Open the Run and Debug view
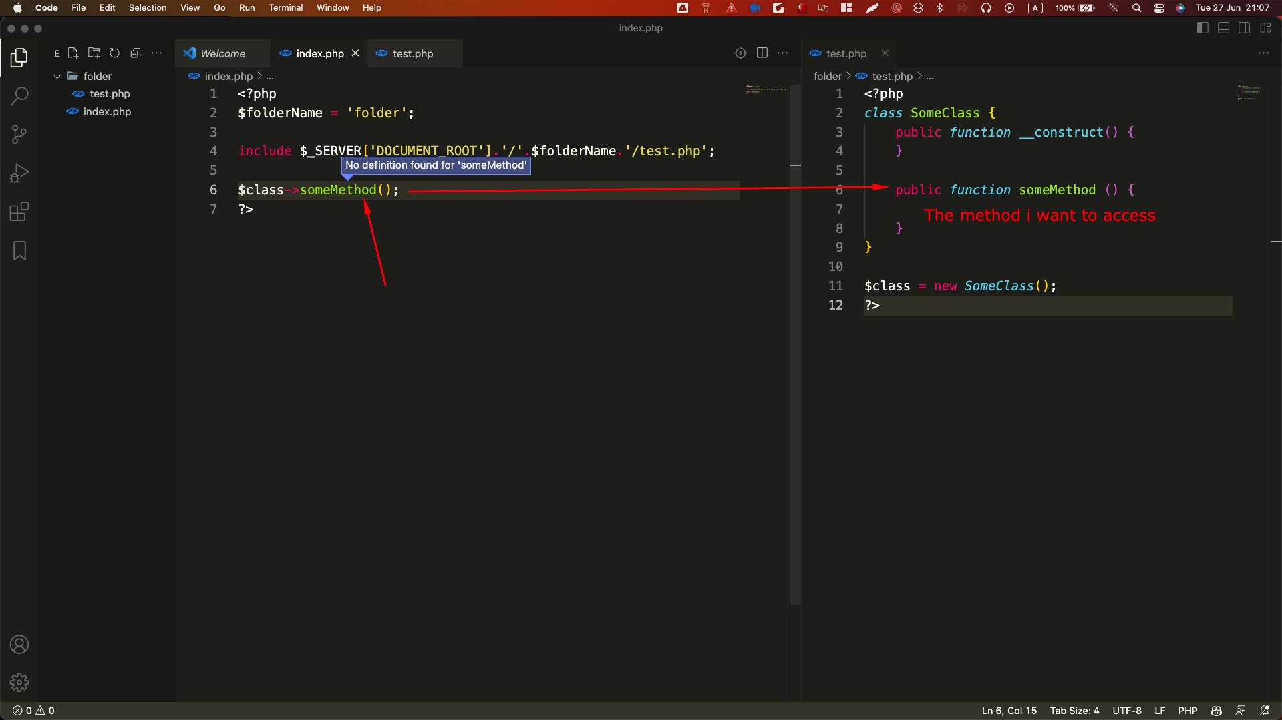The width and height of the screenshot is (1282, 720). [x=19, y=173]
